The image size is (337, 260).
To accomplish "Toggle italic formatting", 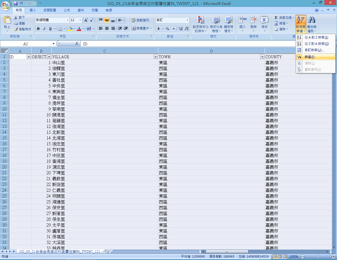I will pos(44,29).
